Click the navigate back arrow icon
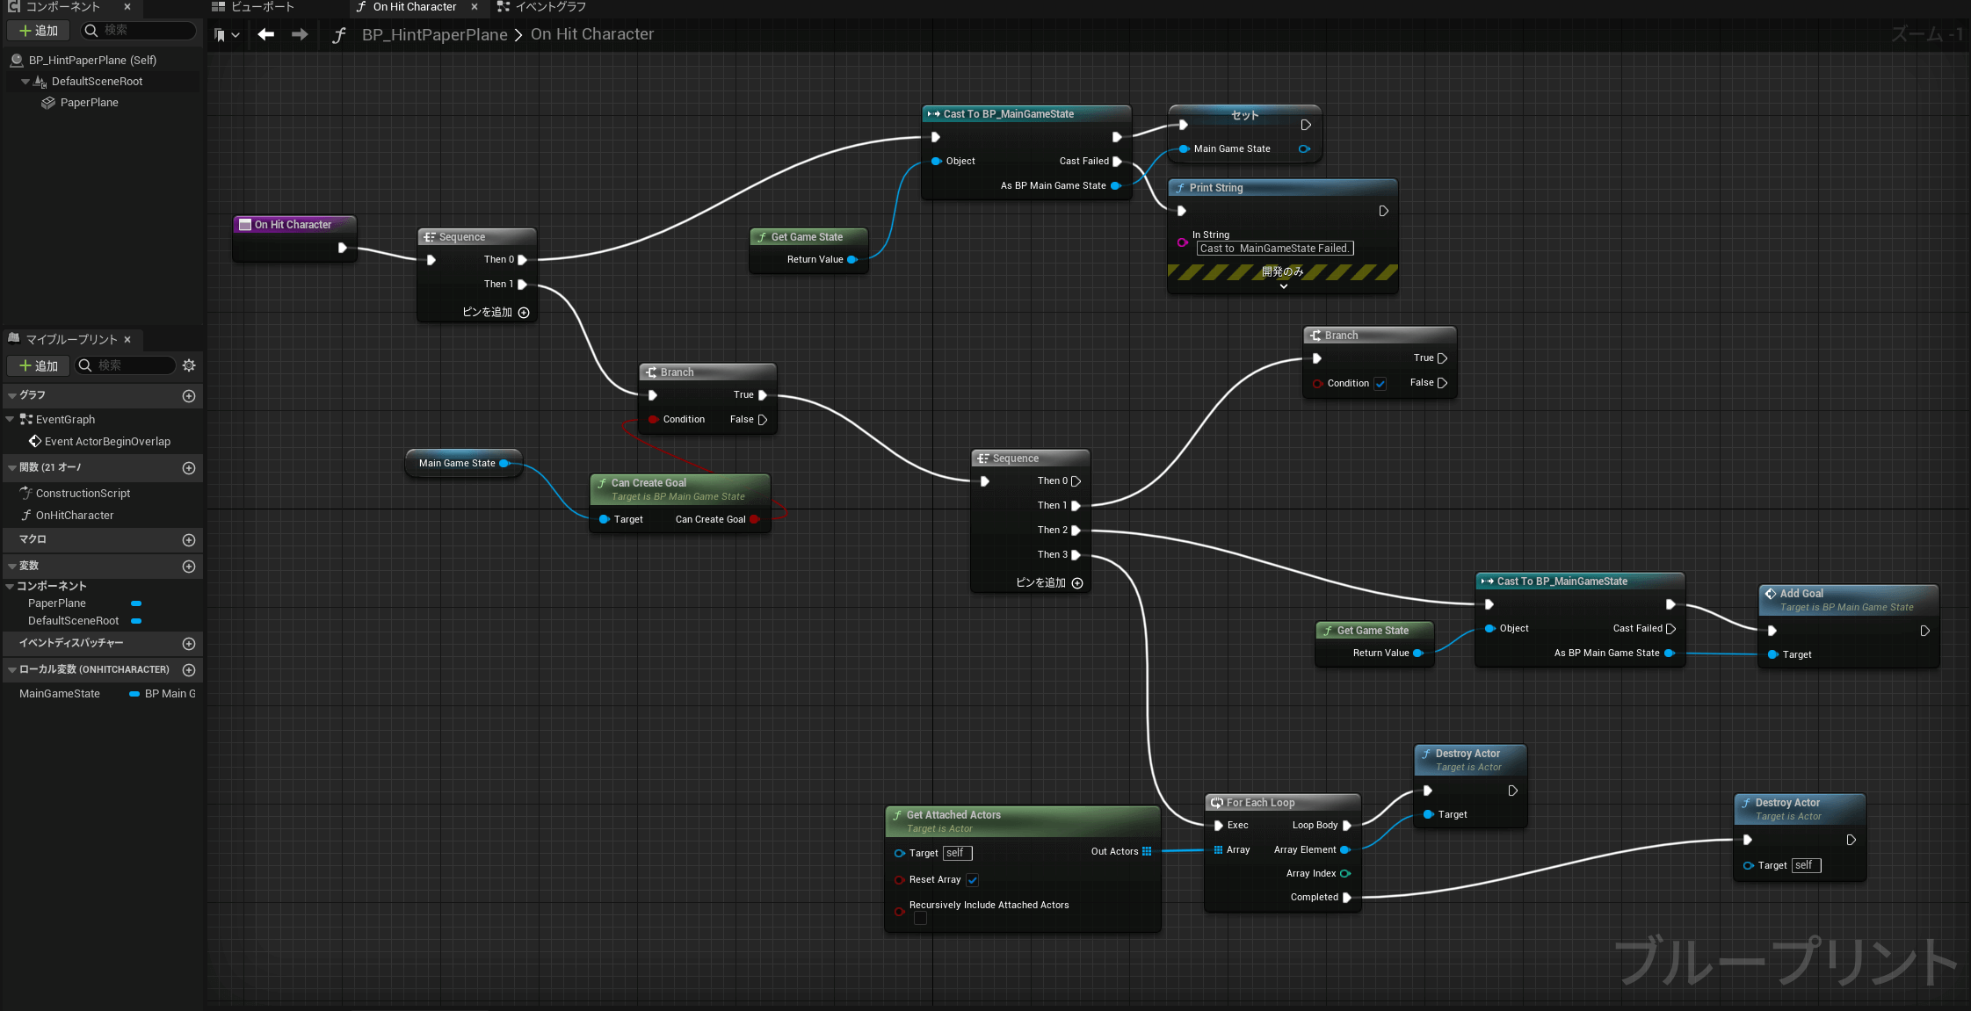Screen dimensions: 1971x1011 266,34
